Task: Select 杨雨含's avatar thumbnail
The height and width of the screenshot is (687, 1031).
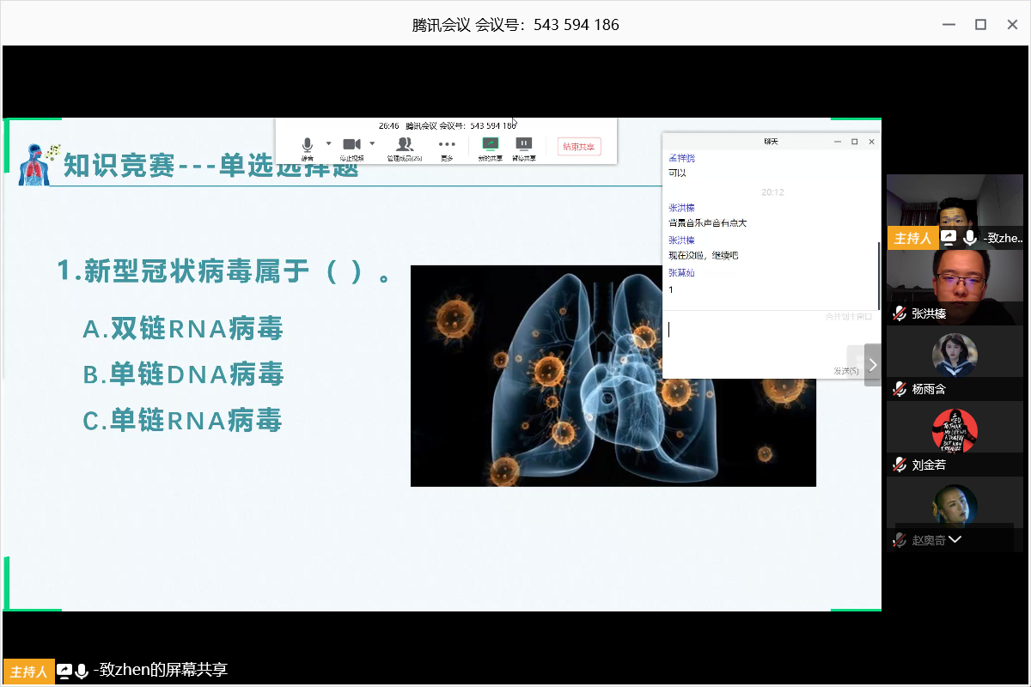Action: point(955,355)
